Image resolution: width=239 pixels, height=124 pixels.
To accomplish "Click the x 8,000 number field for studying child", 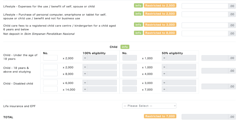I will pos(50,73).
